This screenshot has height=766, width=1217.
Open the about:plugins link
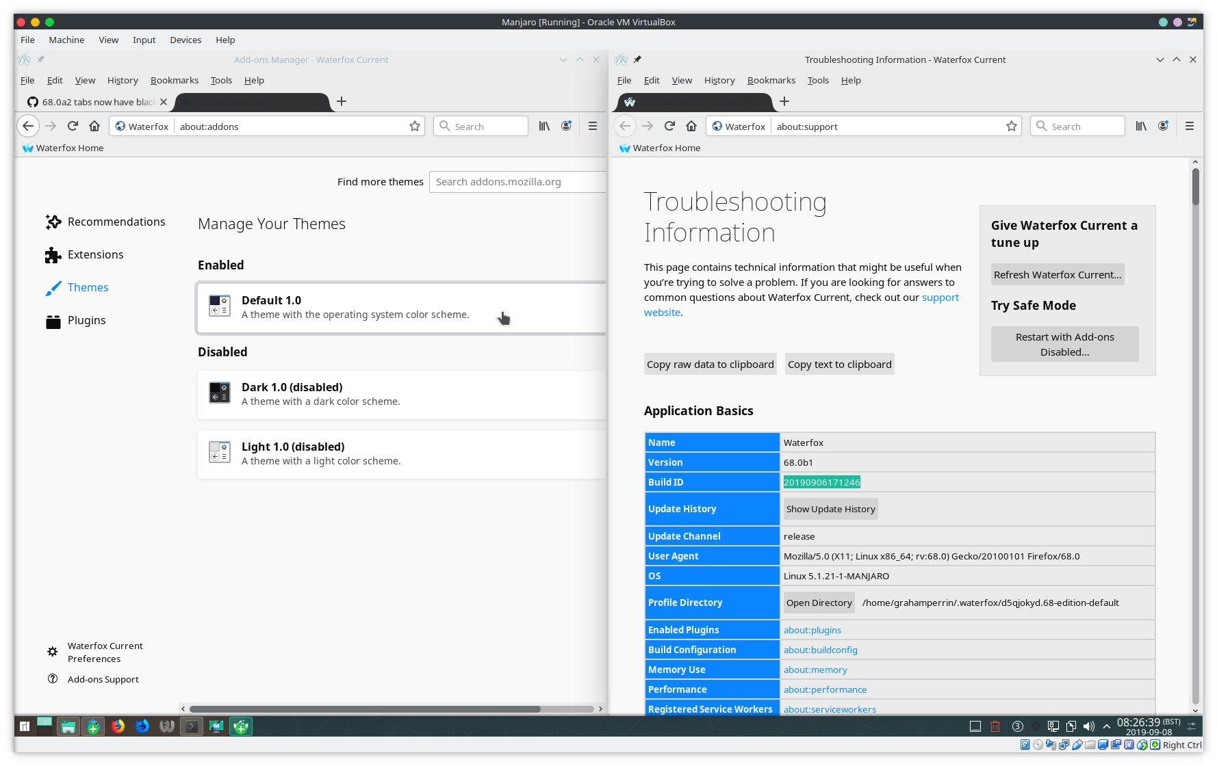pos(812,630)
